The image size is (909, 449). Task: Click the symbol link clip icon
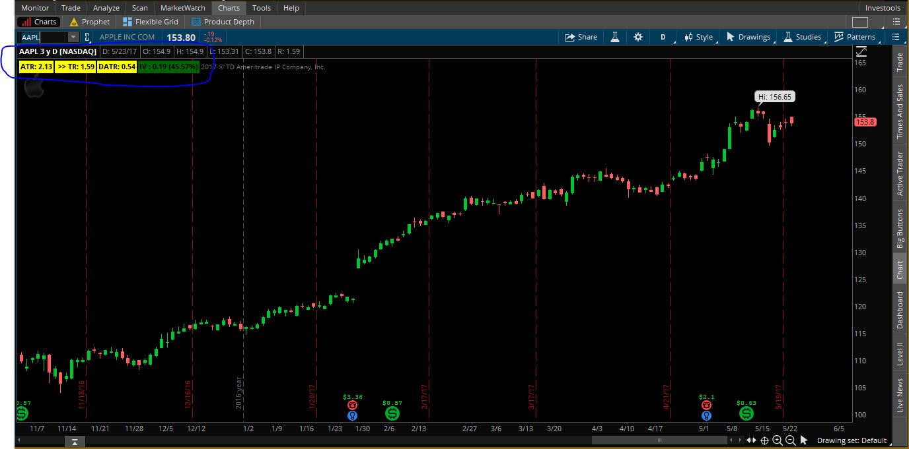(87, 38)
